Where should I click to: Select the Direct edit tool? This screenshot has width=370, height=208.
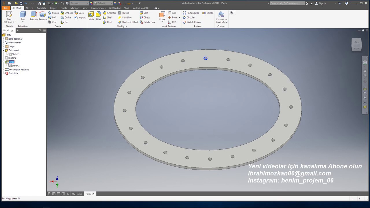tap(145, 18)
